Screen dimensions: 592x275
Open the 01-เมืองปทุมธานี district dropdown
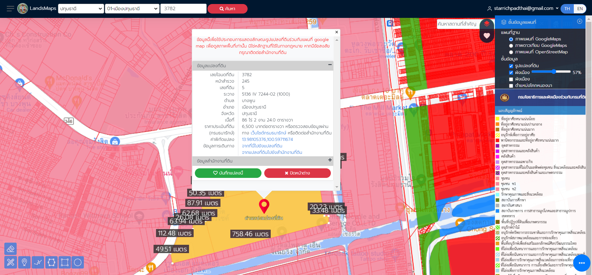pos(132,9)
